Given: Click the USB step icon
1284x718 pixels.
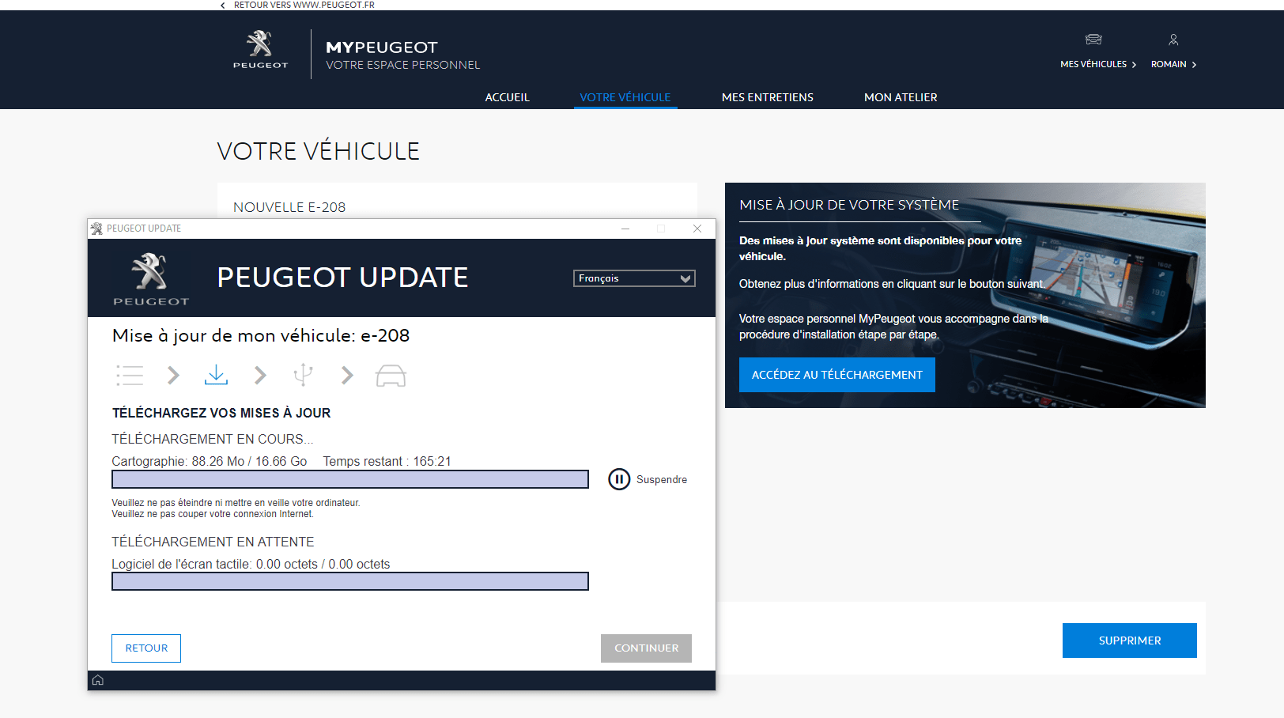Looking at the screenshot, I should point(303,375).
